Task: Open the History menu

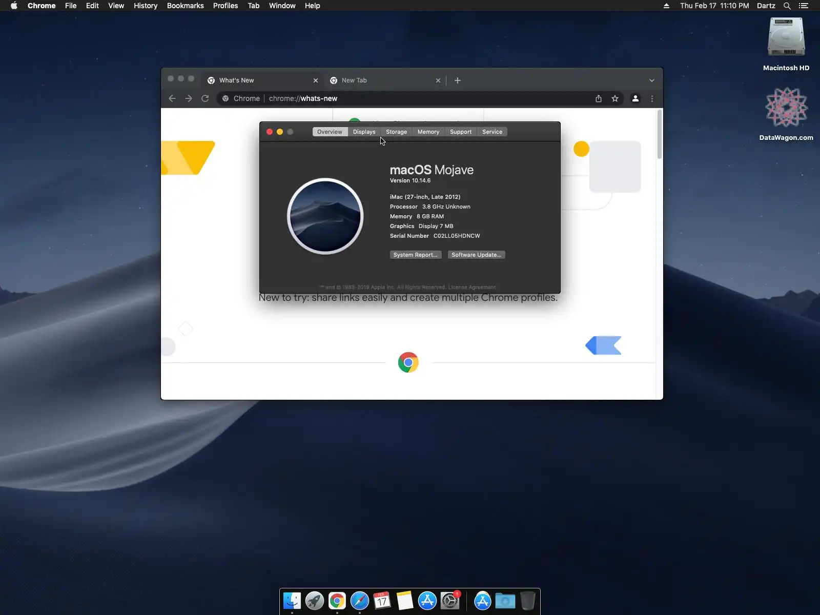Action: pyautogui.click(x=146, y=6)
